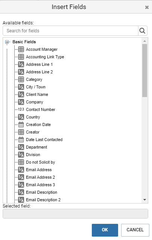Click the calendar icon beside Date Last Contacted

point(21,140)
